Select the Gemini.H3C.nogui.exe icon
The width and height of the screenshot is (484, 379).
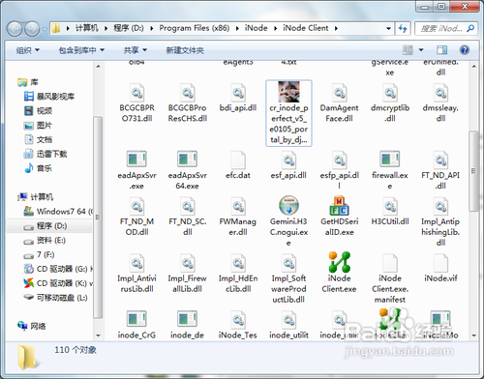point(288,205)
